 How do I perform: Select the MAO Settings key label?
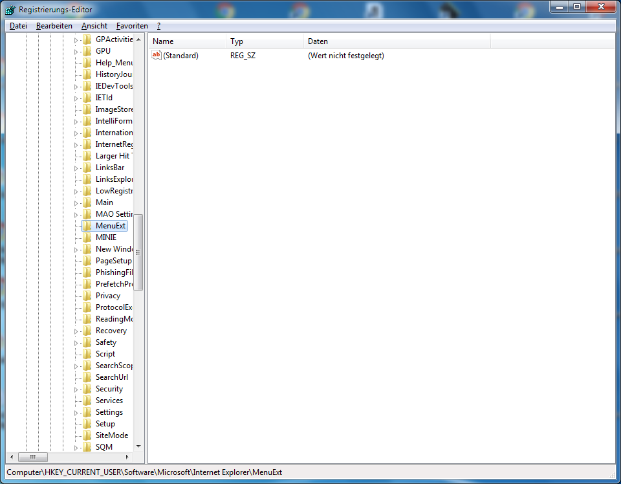pyautogui.click(x=114, y=214)
